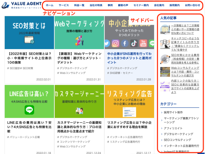Open 採用案内 navigation link
The image size is (205, 154).
(175, 5)
